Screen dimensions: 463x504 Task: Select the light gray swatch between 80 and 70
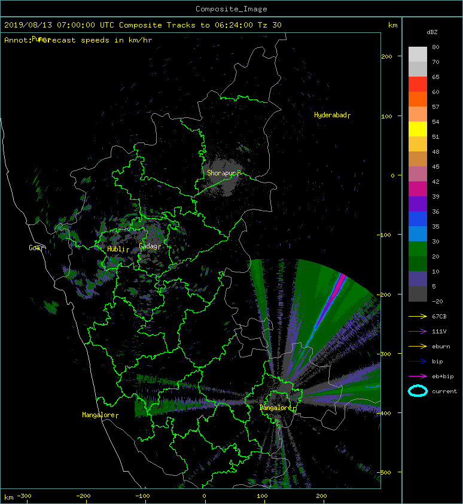[x=418, y=54]
